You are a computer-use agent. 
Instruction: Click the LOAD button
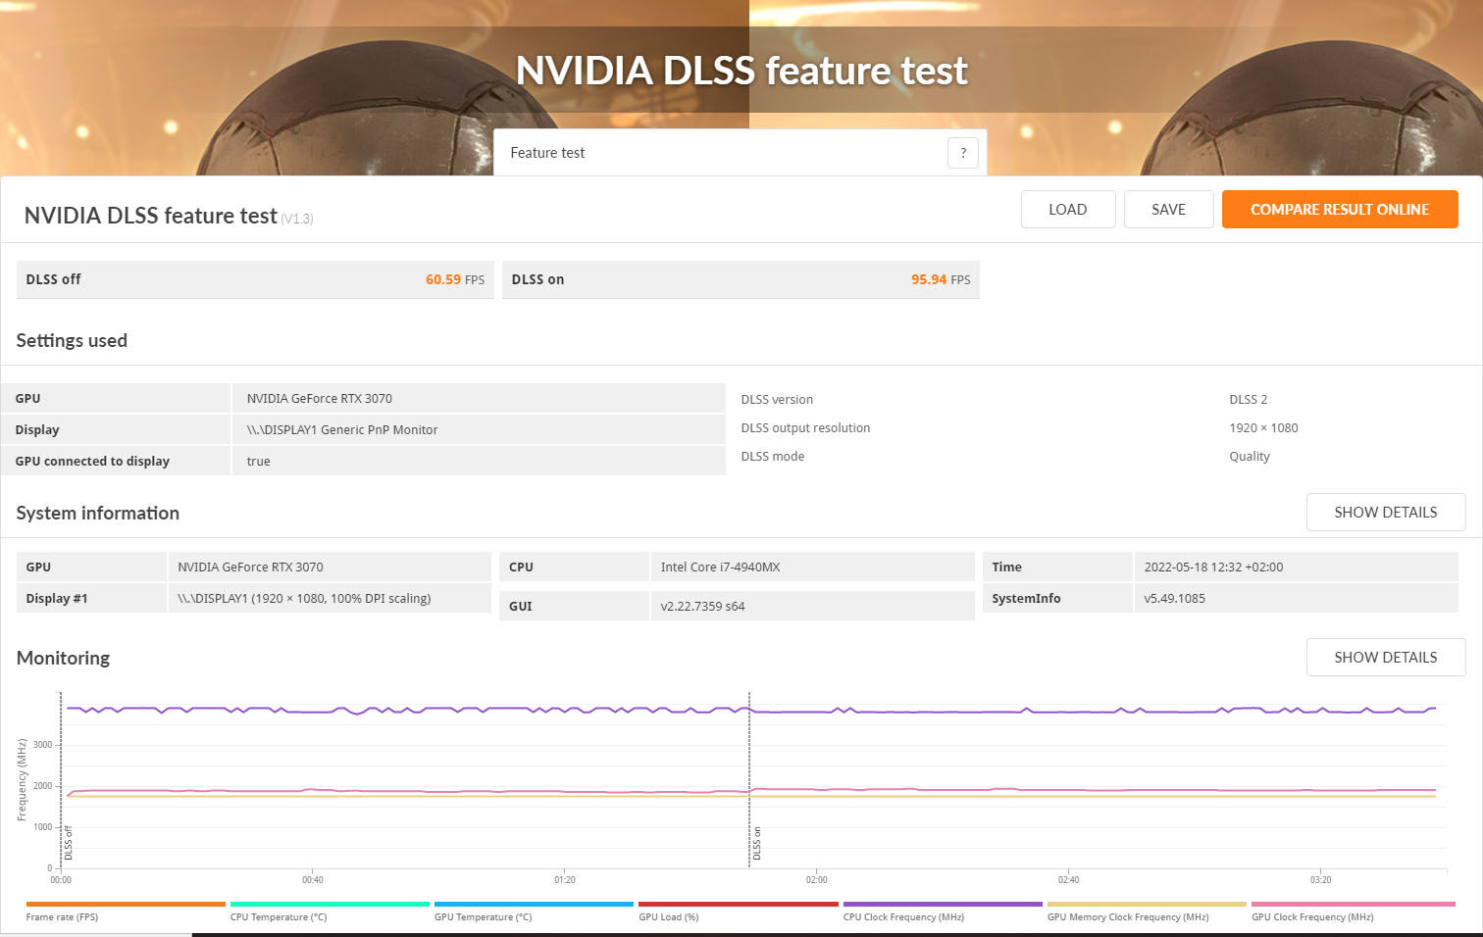(1068, 210)
